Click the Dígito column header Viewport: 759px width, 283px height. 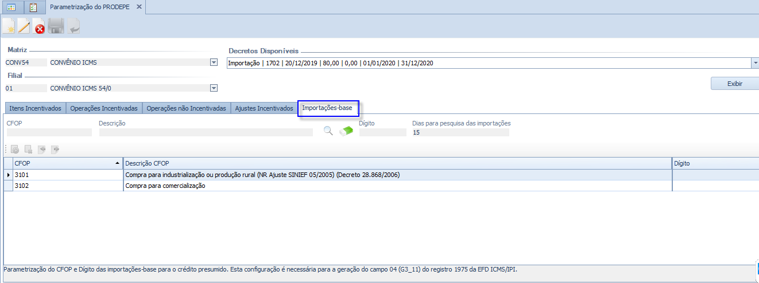(x=715, y=163)
